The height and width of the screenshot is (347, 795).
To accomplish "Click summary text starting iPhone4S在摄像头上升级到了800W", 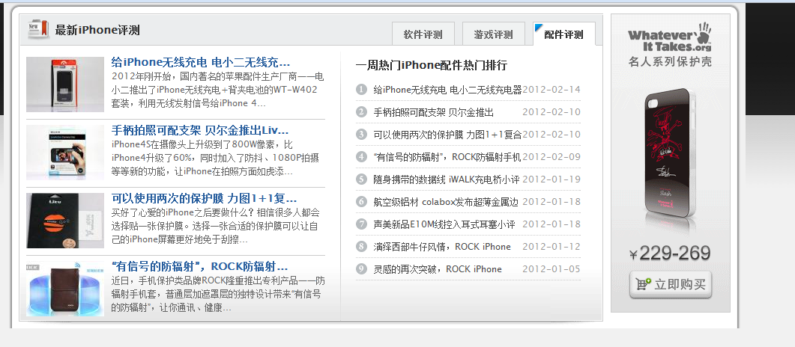I will (215, 158).
